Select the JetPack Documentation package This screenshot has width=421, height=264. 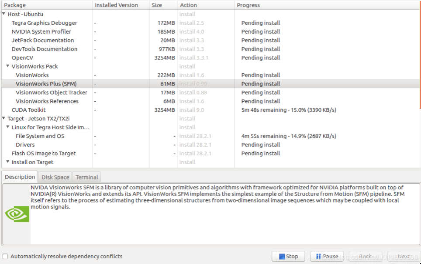[x=43, y=41]
